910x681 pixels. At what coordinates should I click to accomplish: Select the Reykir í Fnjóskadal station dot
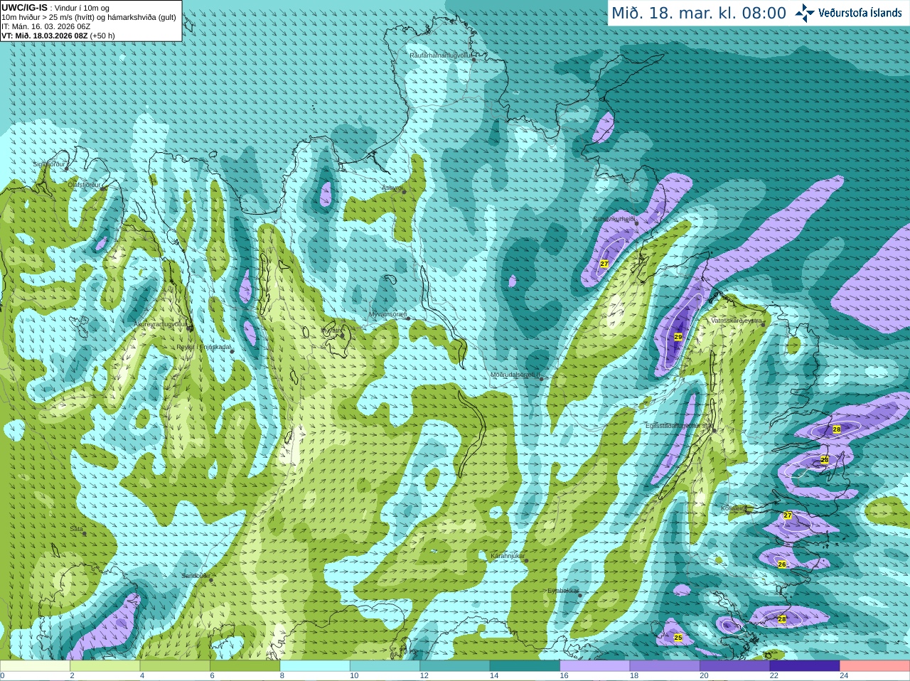click(232, 351)
